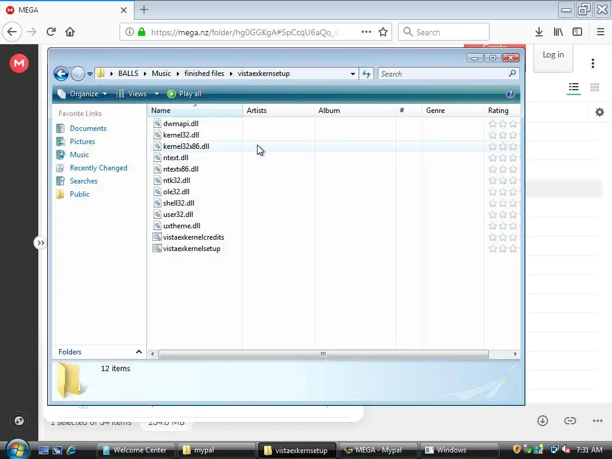Select vistaexkernelcredits file
This screenshot has height=459, width=612.
coord(194,237)
